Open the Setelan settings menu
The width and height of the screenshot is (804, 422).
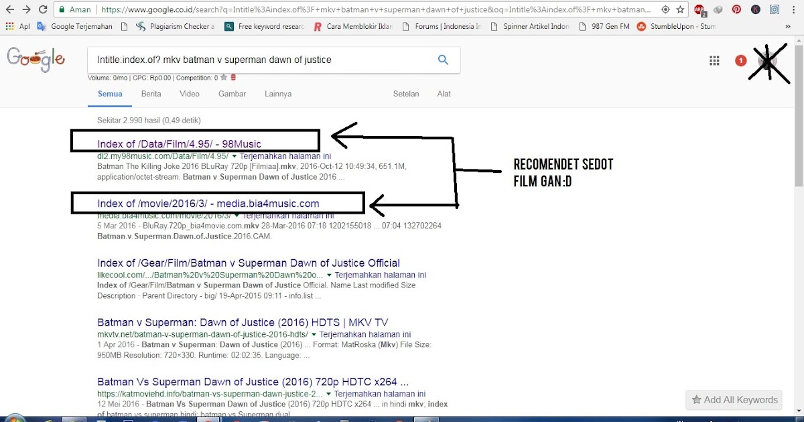tap(406, 94)
